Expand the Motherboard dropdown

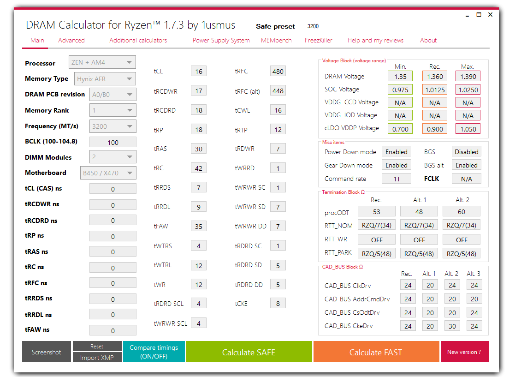coord(108,173)
